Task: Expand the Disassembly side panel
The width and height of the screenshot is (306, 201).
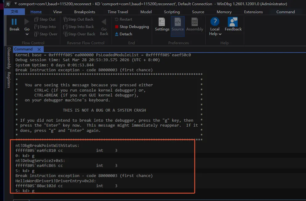Action: [9, 58]
